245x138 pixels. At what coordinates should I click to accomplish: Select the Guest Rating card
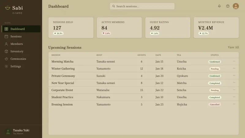click(168, 28)
